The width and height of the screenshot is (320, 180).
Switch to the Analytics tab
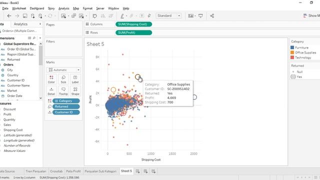coord(20,24)
